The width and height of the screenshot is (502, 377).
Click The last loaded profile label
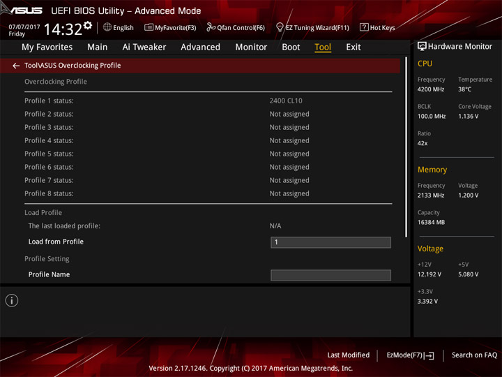pyautogui.click(x=64, y=226)
